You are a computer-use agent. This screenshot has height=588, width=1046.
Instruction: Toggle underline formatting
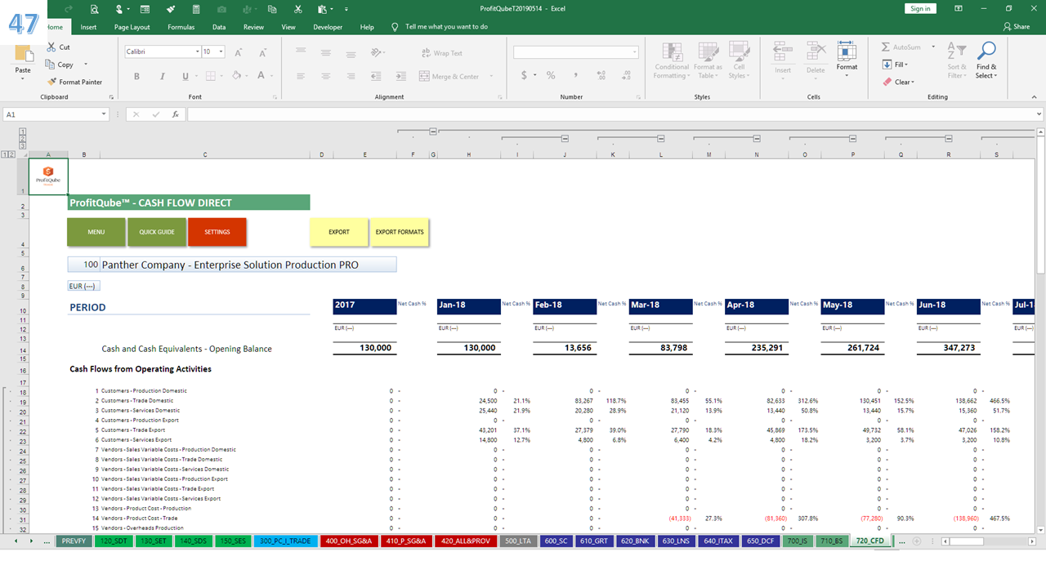pyautogui.click(x=186, y=76)
